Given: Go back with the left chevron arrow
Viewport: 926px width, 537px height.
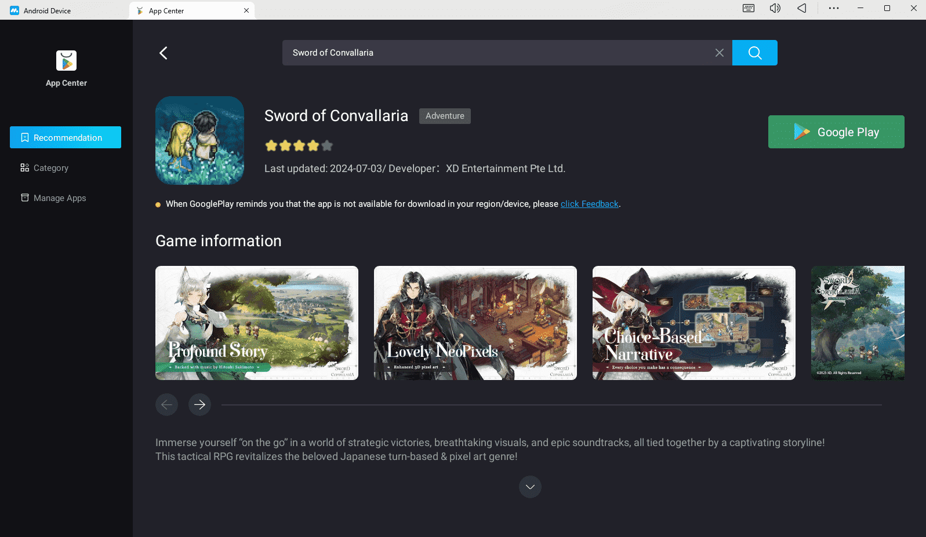Looking at the screenshot, I should pyautogui.click(x=164, y=53).
